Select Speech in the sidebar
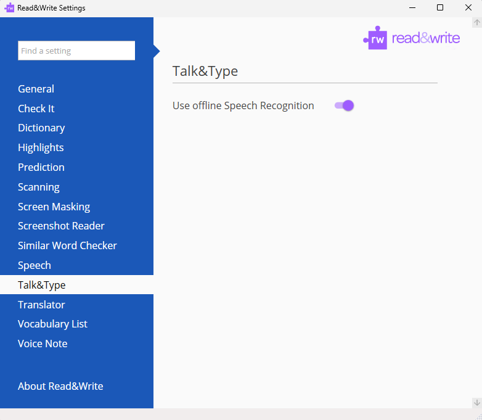This screenshot has height=420, width=482. pos(35,266)
